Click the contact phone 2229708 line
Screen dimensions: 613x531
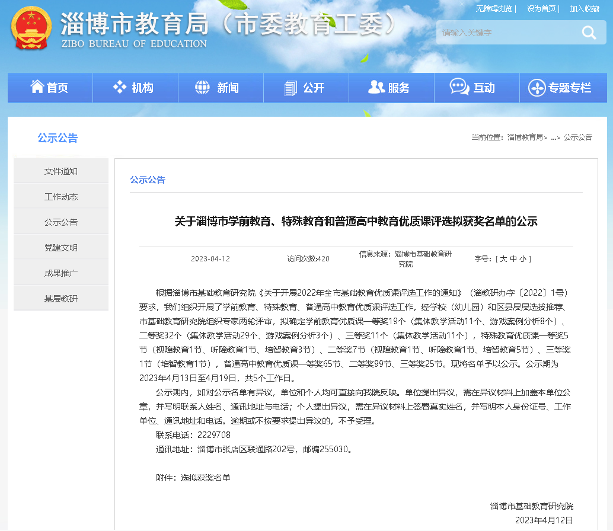(x=193, y=435)
